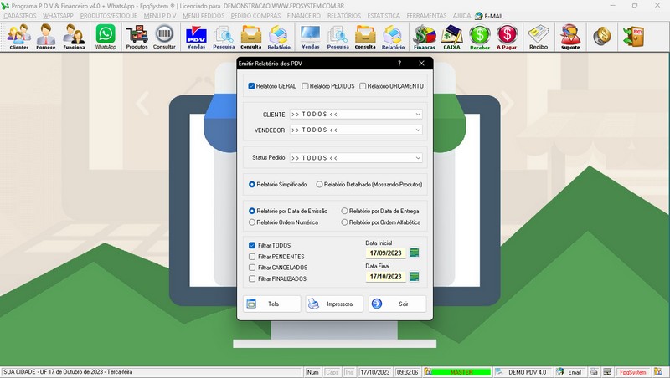Expand the CLIENTE dropdown

point(417,114)
